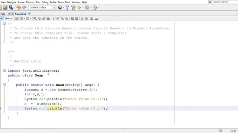Open the Tools menu

click(x=68, y=2)
